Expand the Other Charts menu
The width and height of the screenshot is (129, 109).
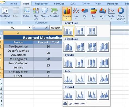(121, 14)
